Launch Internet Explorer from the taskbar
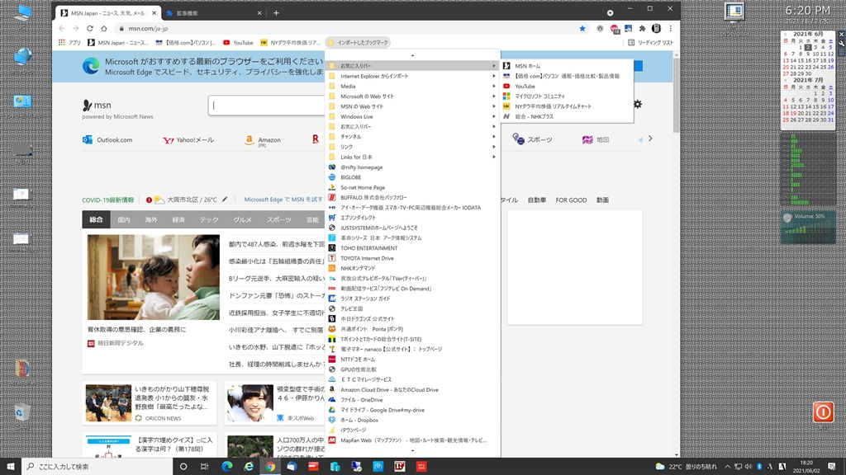Image resolution: width=846 pixels, height=475 pixels. tap(248, 467)
